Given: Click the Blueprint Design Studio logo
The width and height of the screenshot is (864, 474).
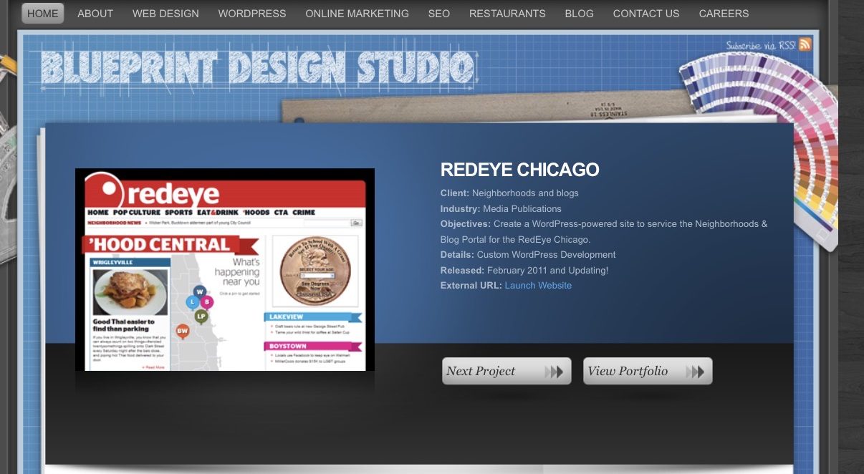Looking at the screenshot, I should pyautogui.click(x=258, y=69).
